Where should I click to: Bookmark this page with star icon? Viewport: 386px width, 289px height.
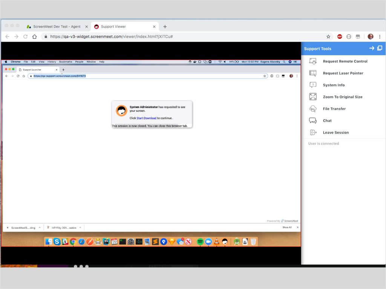click(328, 37)
